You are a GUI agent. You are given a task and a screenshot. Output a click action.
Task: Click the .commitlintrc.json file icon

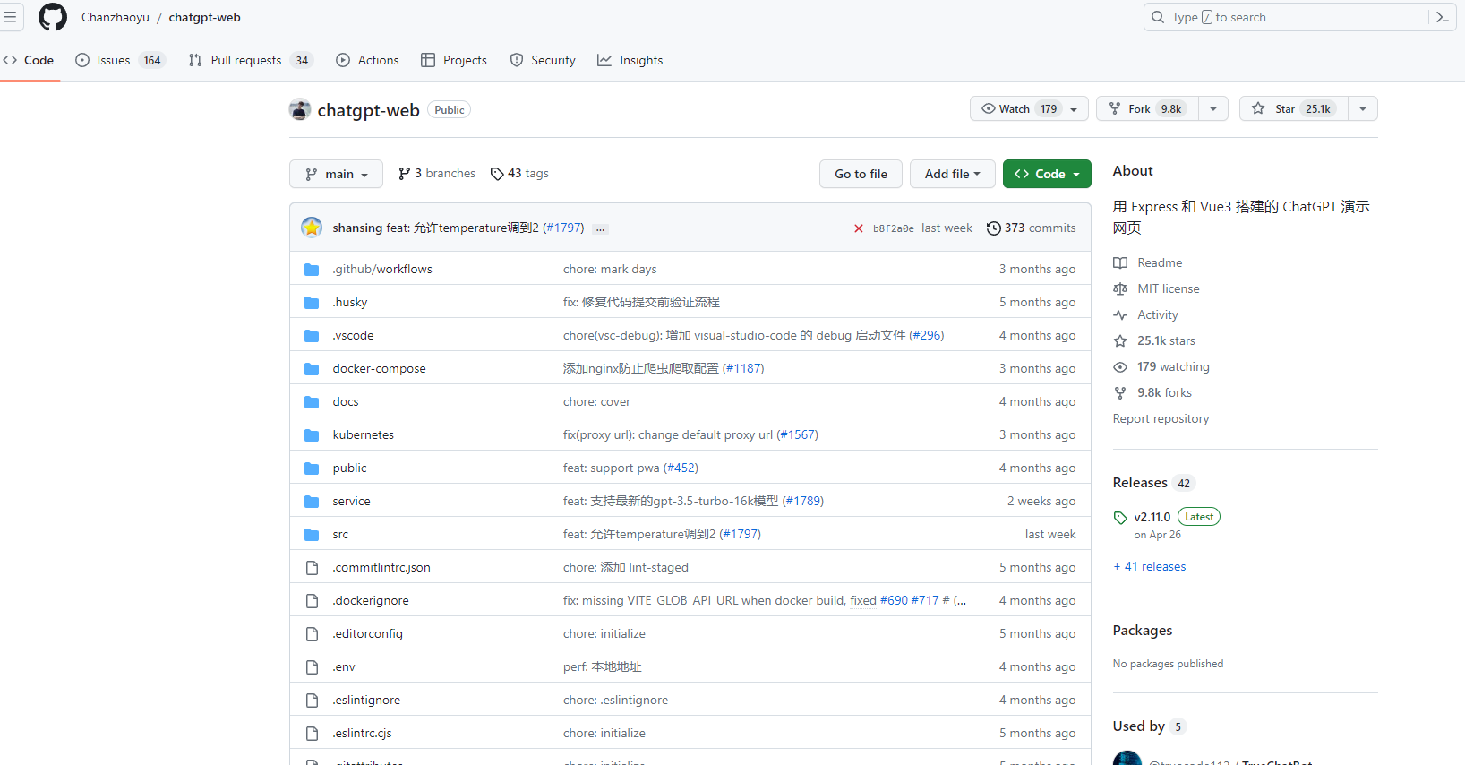tap(312, 568)
